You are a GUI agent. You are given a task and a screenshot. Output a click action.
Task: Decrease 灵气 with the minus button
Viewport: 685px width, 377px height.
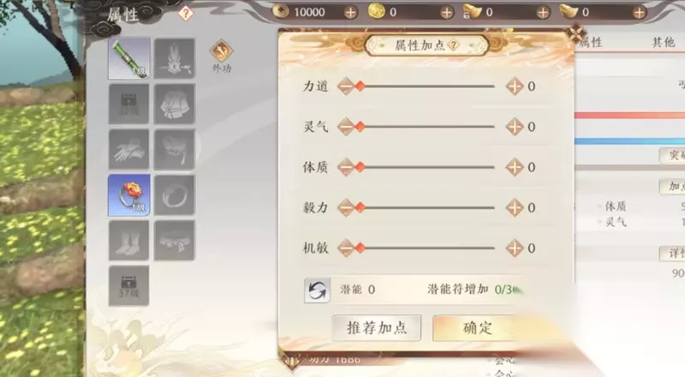coord(346,127)
